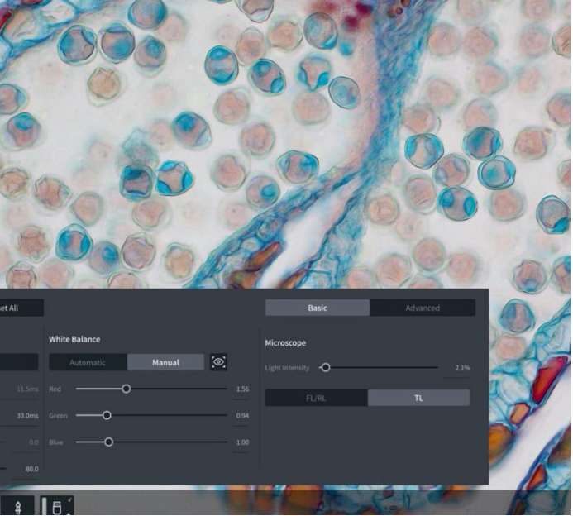The image size is (573, 516).
Task: Switch to the Advanced tab
Action: pos(423,308)
